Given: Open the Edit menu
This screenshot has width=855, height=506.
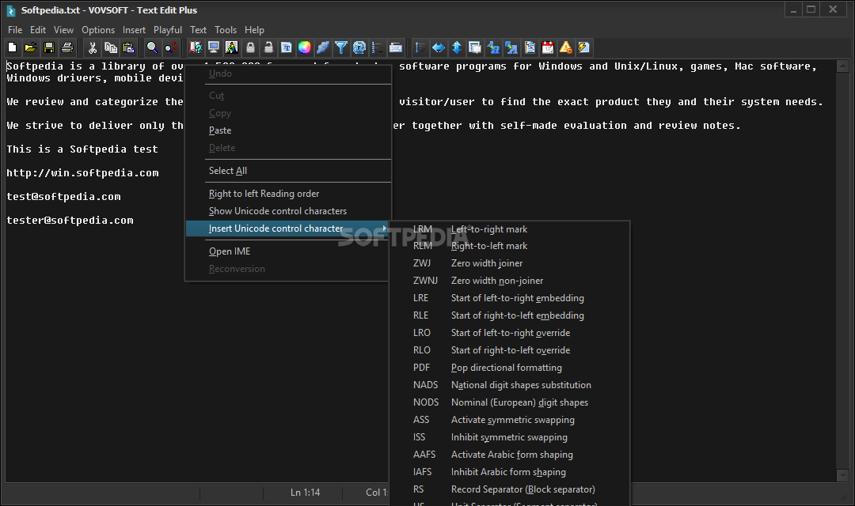Looking at the screenshot, I should point(38,30).
